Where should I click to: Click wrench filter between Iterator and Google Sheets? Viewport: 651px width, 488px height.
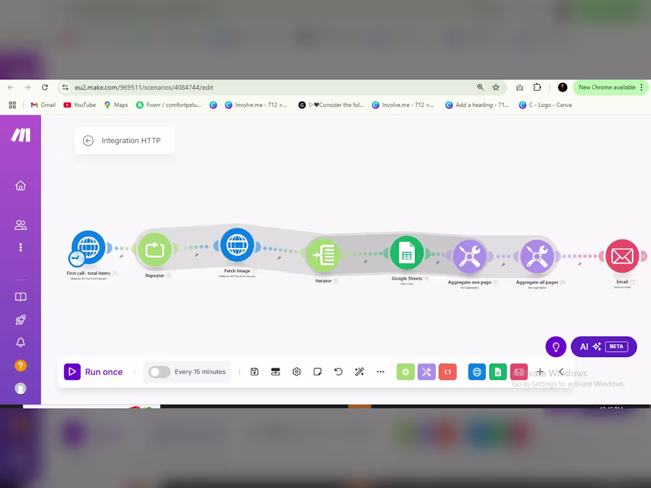coord(365,261)
